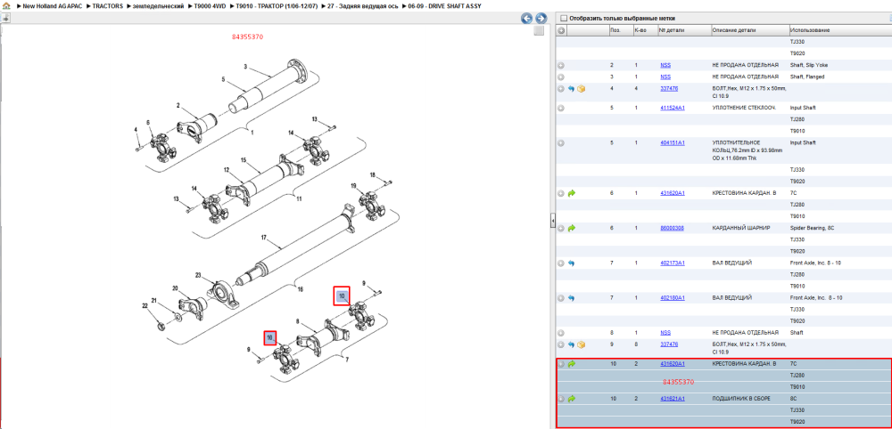Select callout 19 on the diagram

[x=352, y=186]
